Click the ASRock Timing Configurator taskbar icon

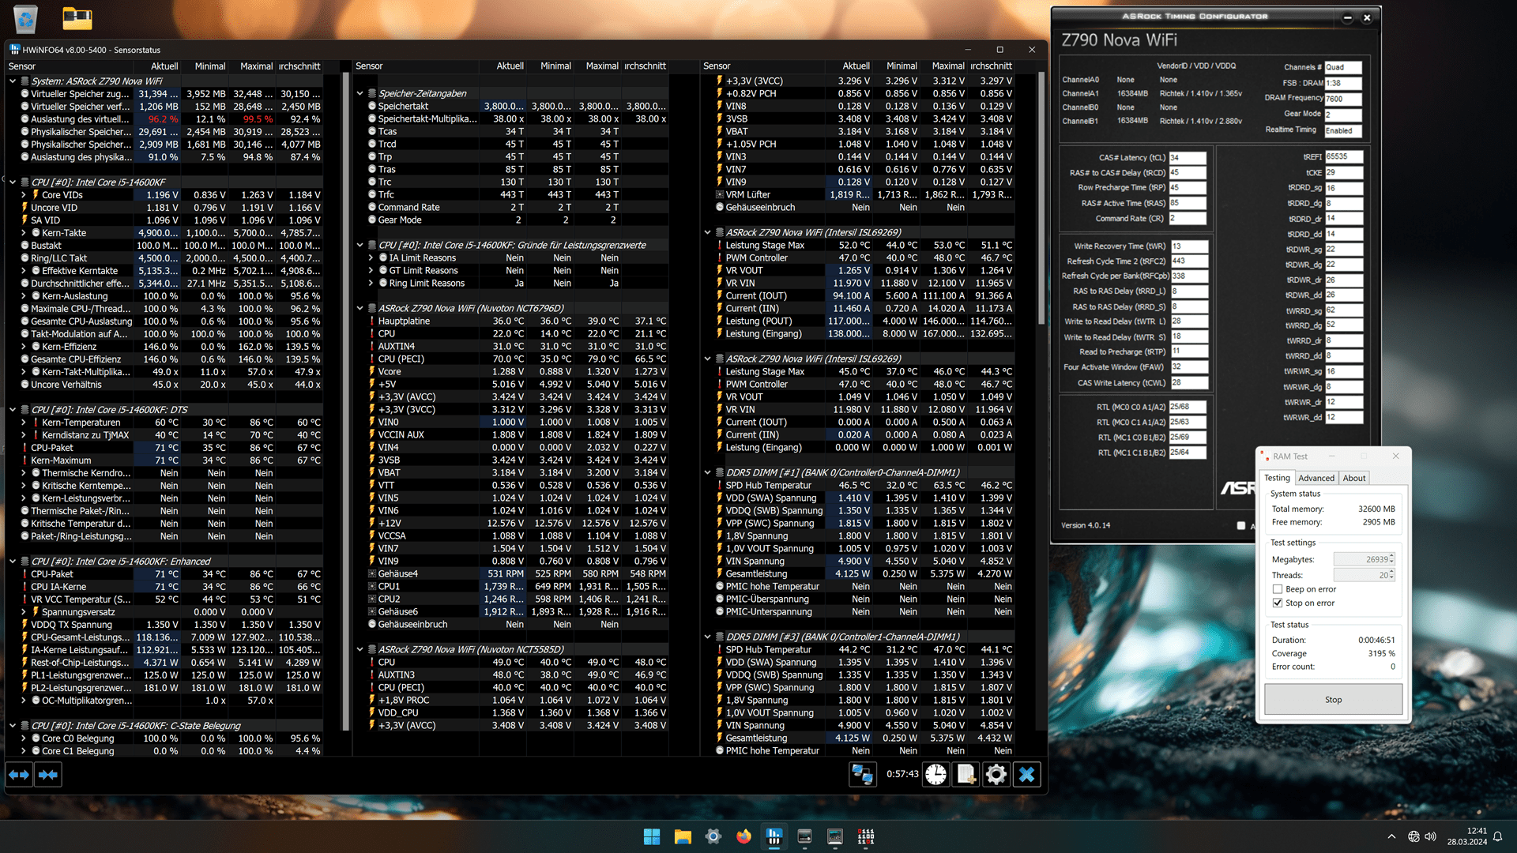pyautogui.click(x=835, y=836)
